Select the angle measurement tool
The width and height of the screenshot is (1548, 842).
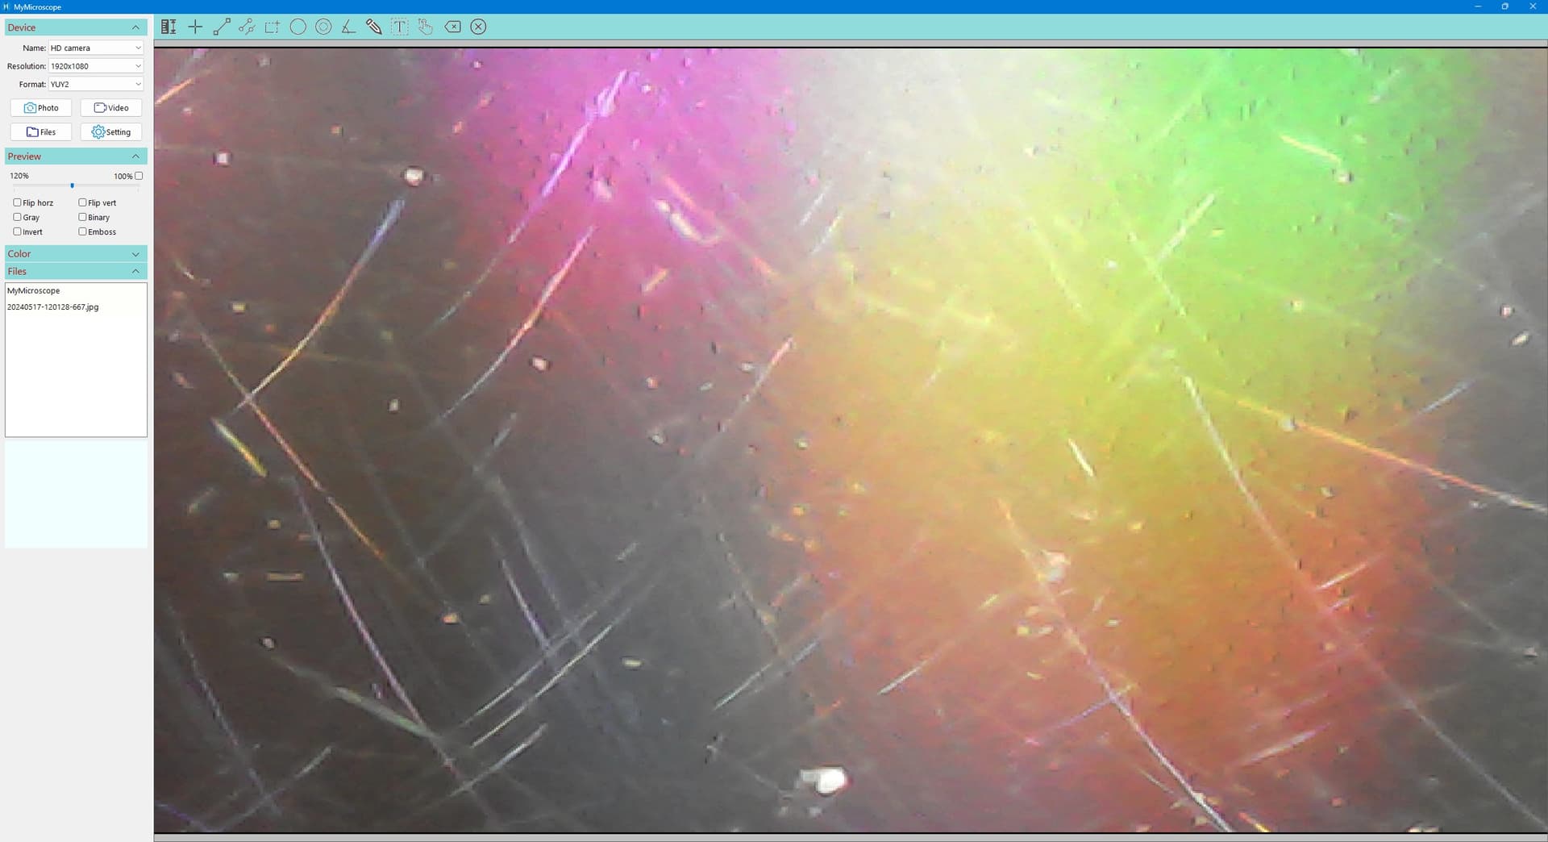(x=348, y=27)
